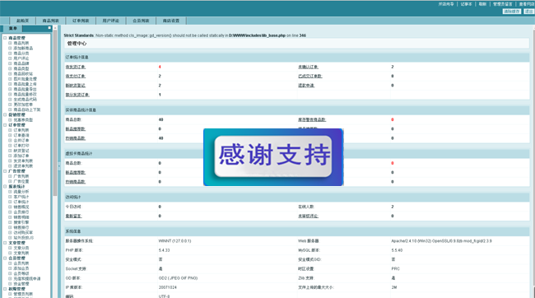Open 优惠券类型 under 促销管理
535x298 pixels.
coord(23,120)
